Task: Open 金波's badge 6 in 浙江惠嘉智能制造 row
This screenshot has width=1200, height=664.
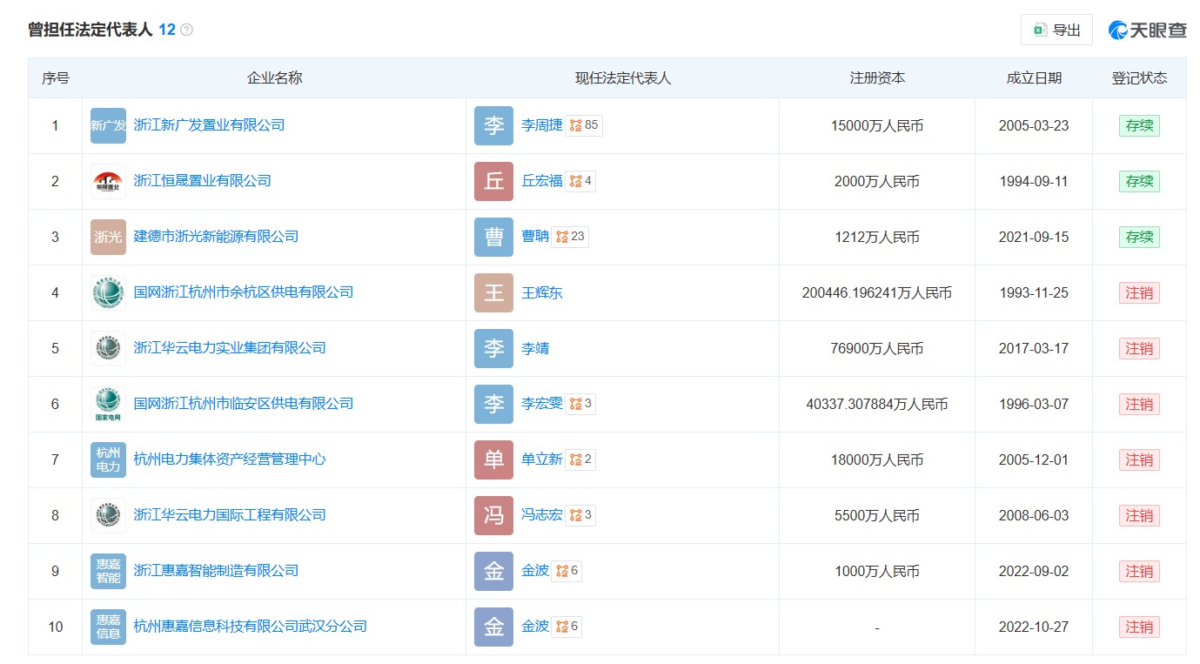Action: coord(566,571)
